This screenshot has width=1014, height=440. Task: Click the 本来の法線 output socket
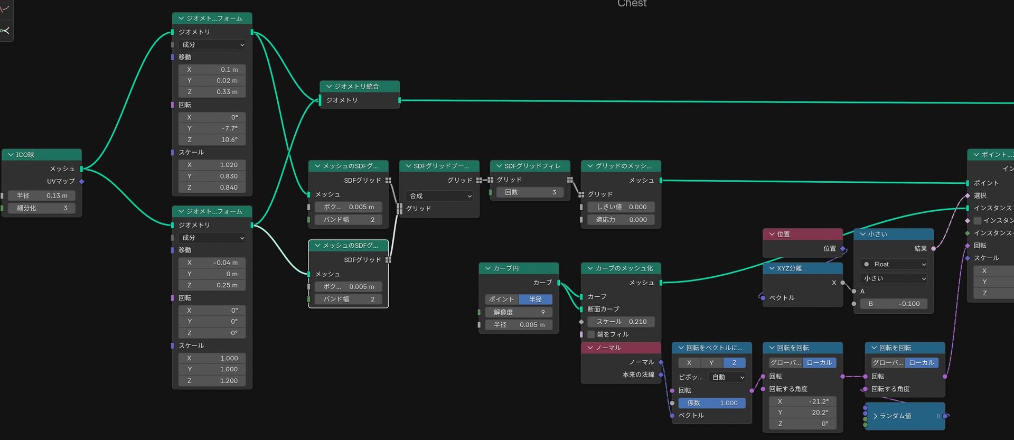(x=661, y=375)
